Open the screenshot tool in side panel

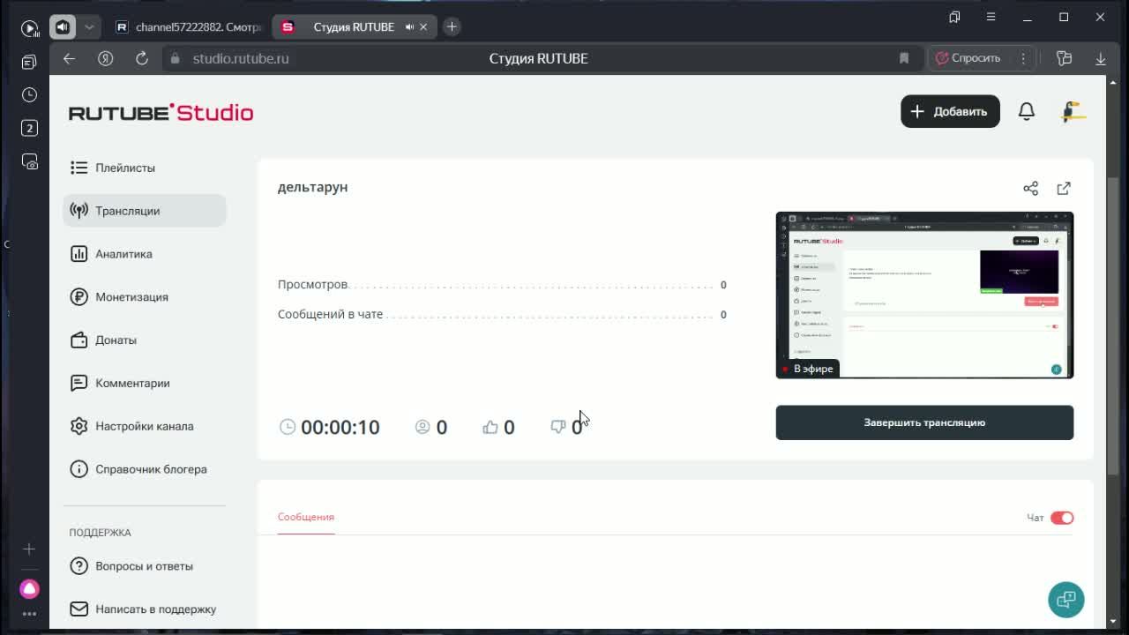29,161
